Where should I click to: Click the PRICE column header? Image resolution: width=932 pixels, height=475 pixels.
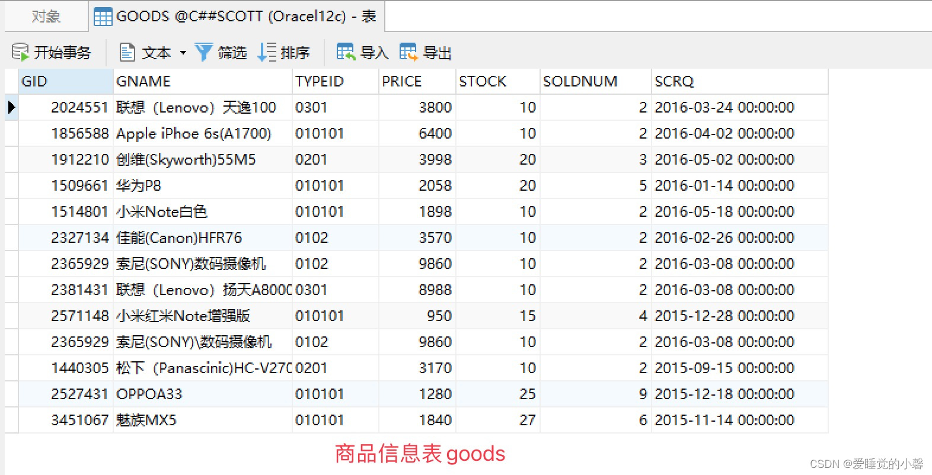click(417, 81)
